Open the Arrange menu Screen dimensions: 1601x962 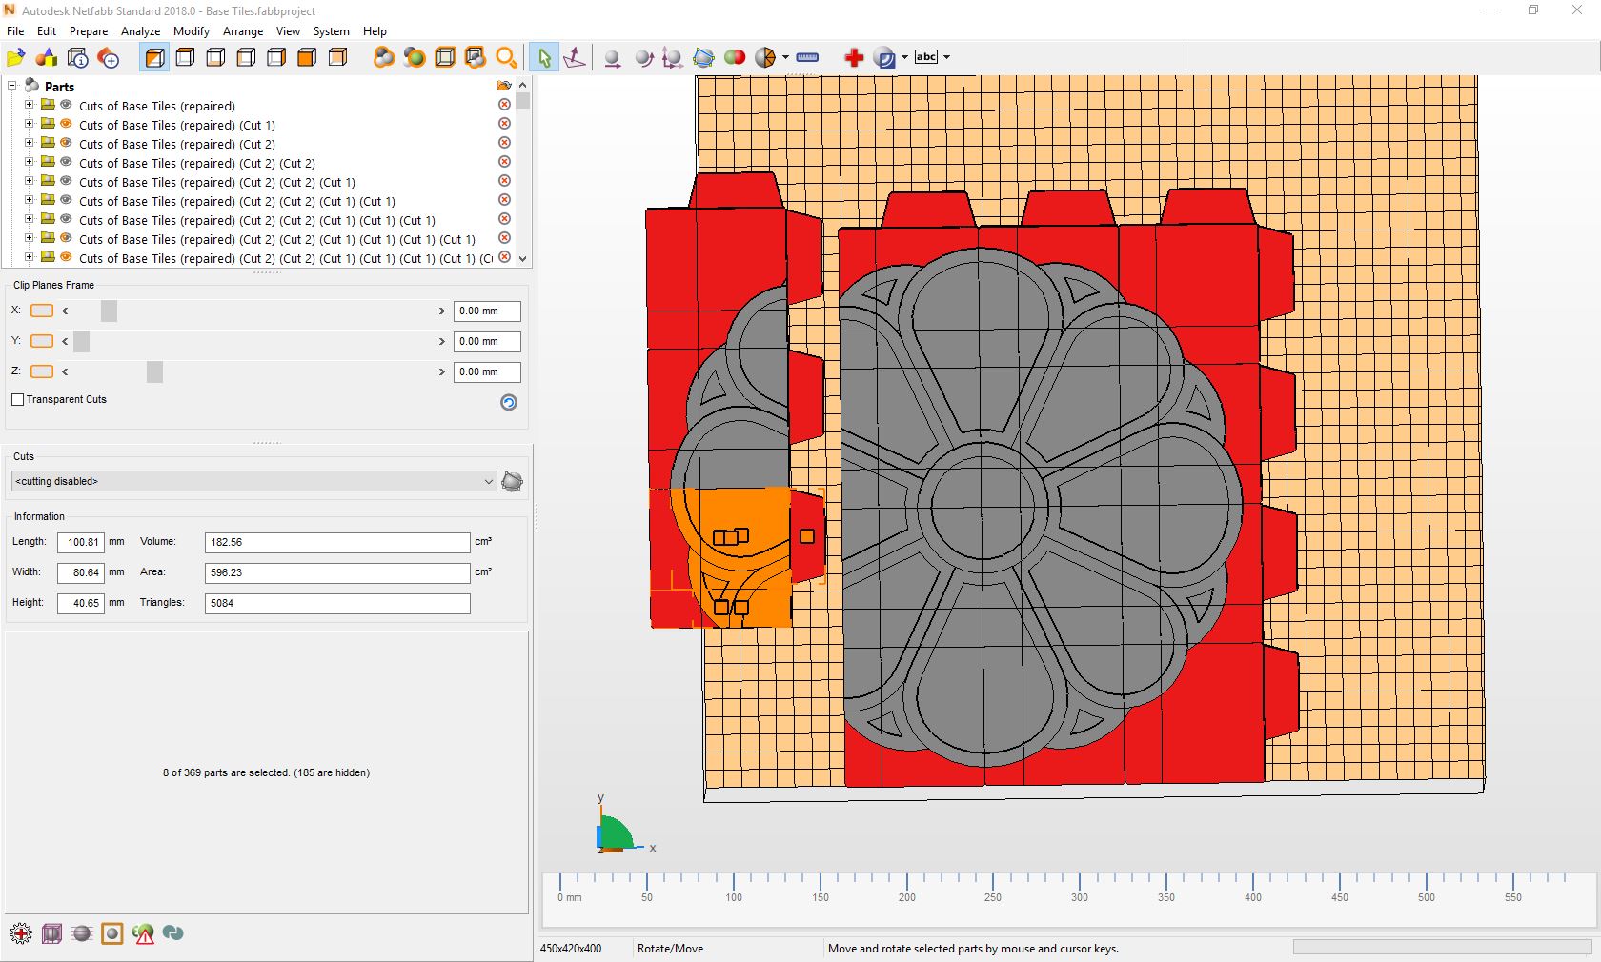click(x=243, y=31)
